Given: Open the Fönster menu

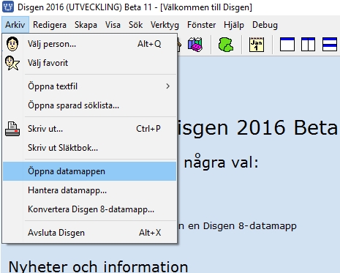Looking at the screenshot, I should (x=201, y=25).
